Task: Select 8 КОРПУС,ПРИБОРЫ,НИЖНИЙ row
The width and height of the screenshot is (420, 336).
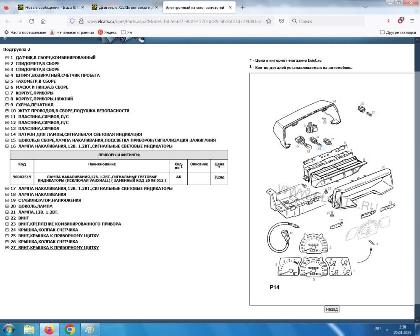Action: (x=42, y=99)
